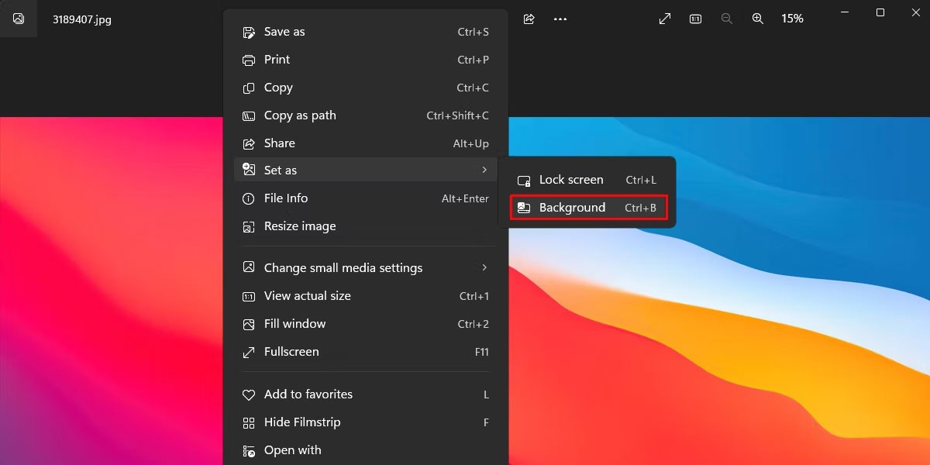
Task: Click the expand fullscreen arrow icon
Action: [x=665, y=19]
